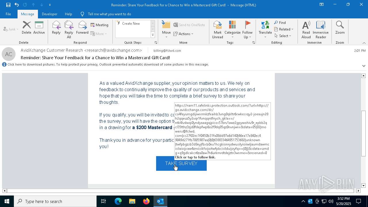Mark the message as Unread
Image resolution: width=368 pixels, height=207 pixels.
pyautogui.click(x=218, y=30)
